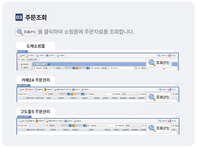
Task: Click 엑셀(F8) icon in 카페24 주문관리
Action: 82,90
